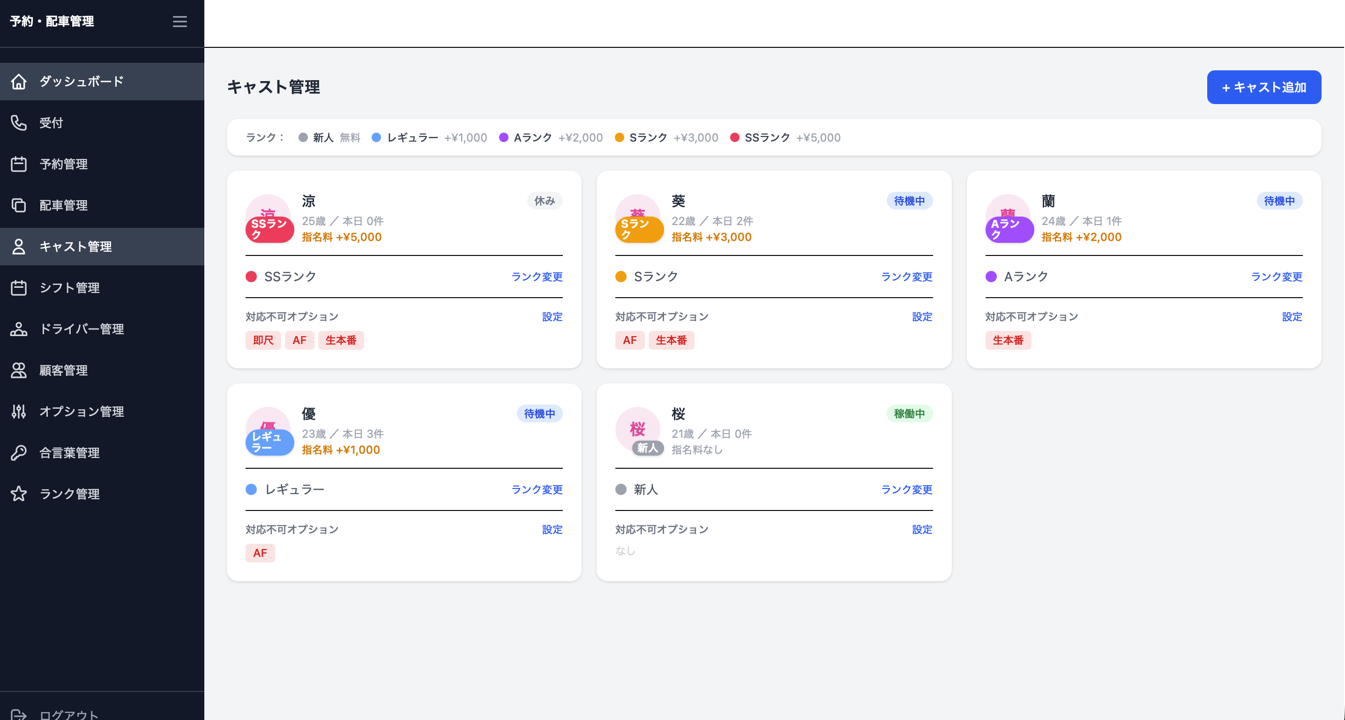This screenshot has height=720, width=1345.
Task: Toggle the sidebar hamburger menu icon
Action: click(179, 22)
